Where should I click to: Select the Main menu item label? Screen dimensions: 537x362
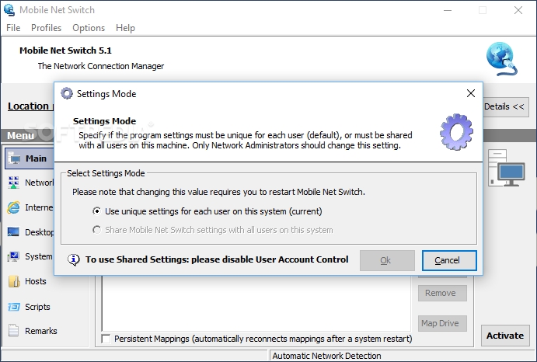tap(36, 158)
